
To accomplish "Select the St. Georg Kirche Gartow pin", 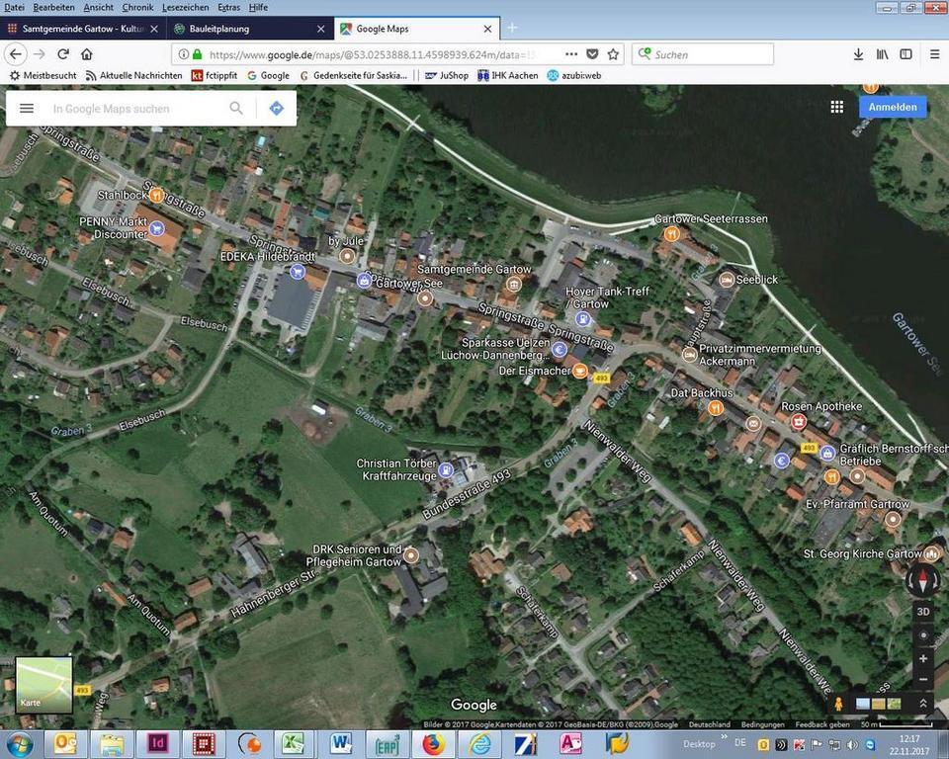I will [931, 553].
